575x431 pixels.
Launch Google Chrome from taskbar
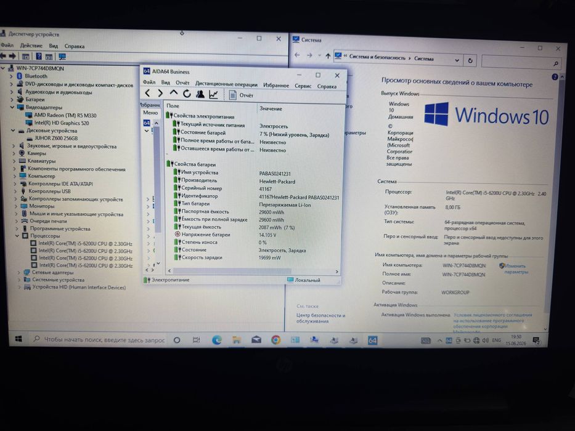275,340
